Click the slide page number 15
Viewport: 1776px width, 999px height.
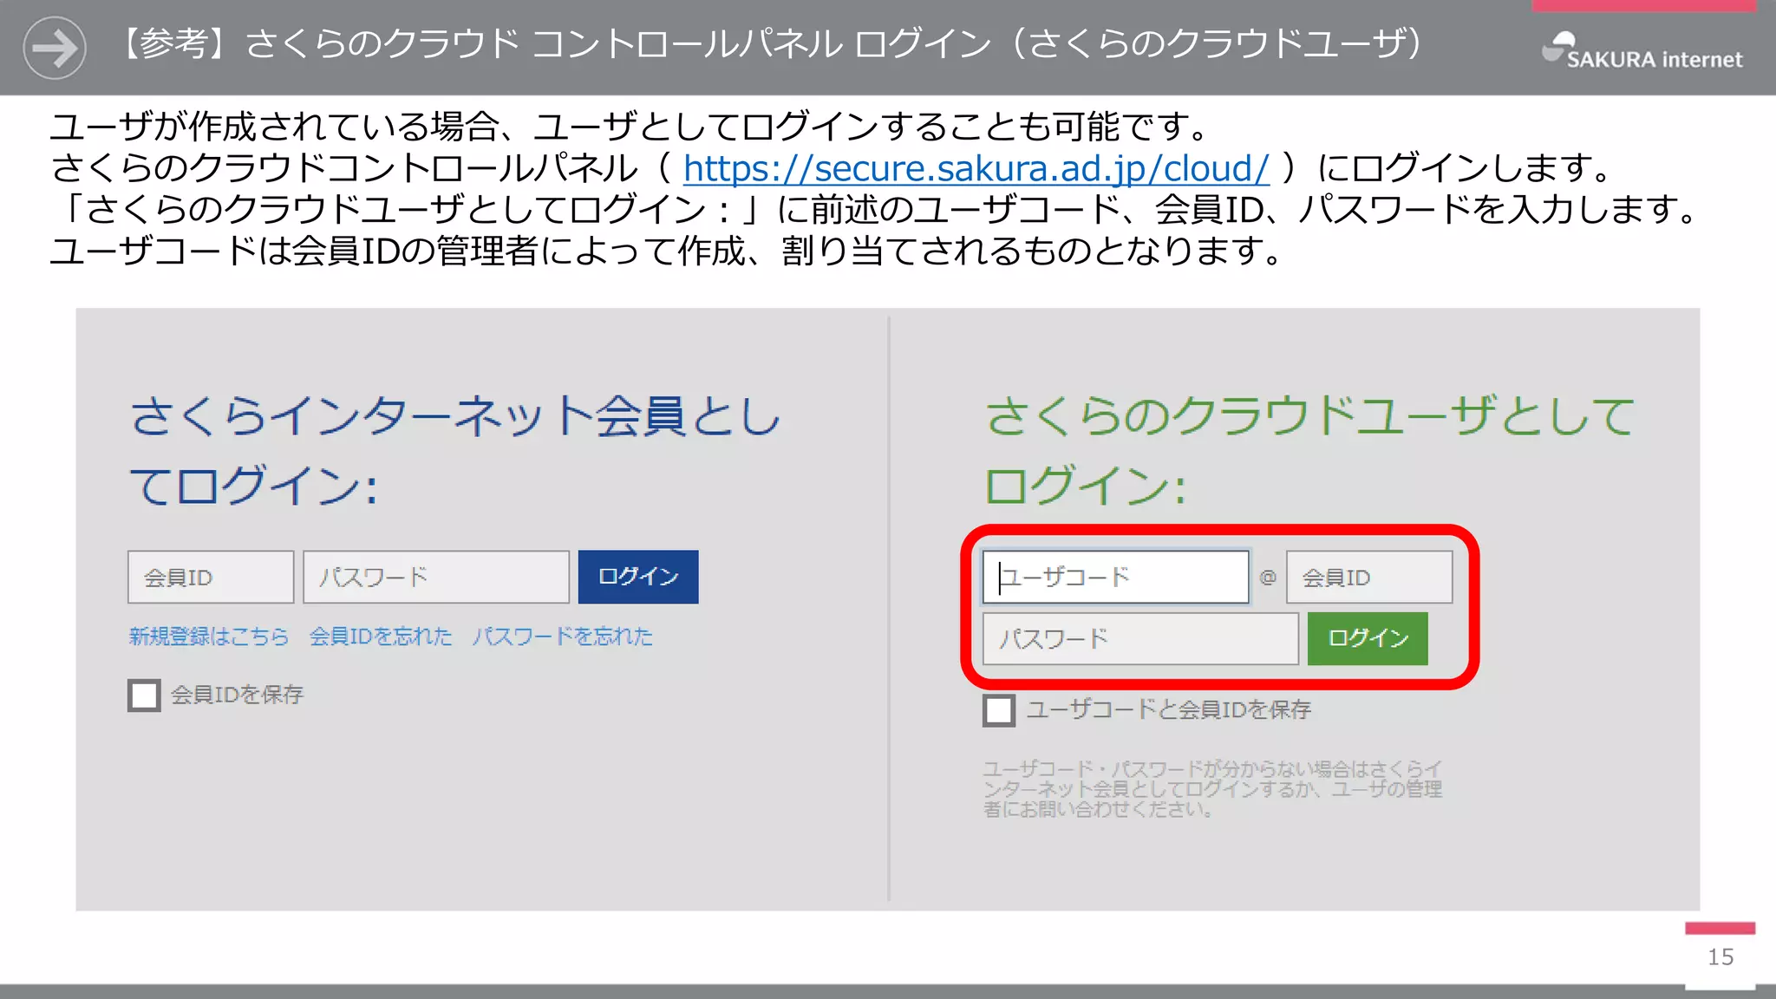point(1720,957)
